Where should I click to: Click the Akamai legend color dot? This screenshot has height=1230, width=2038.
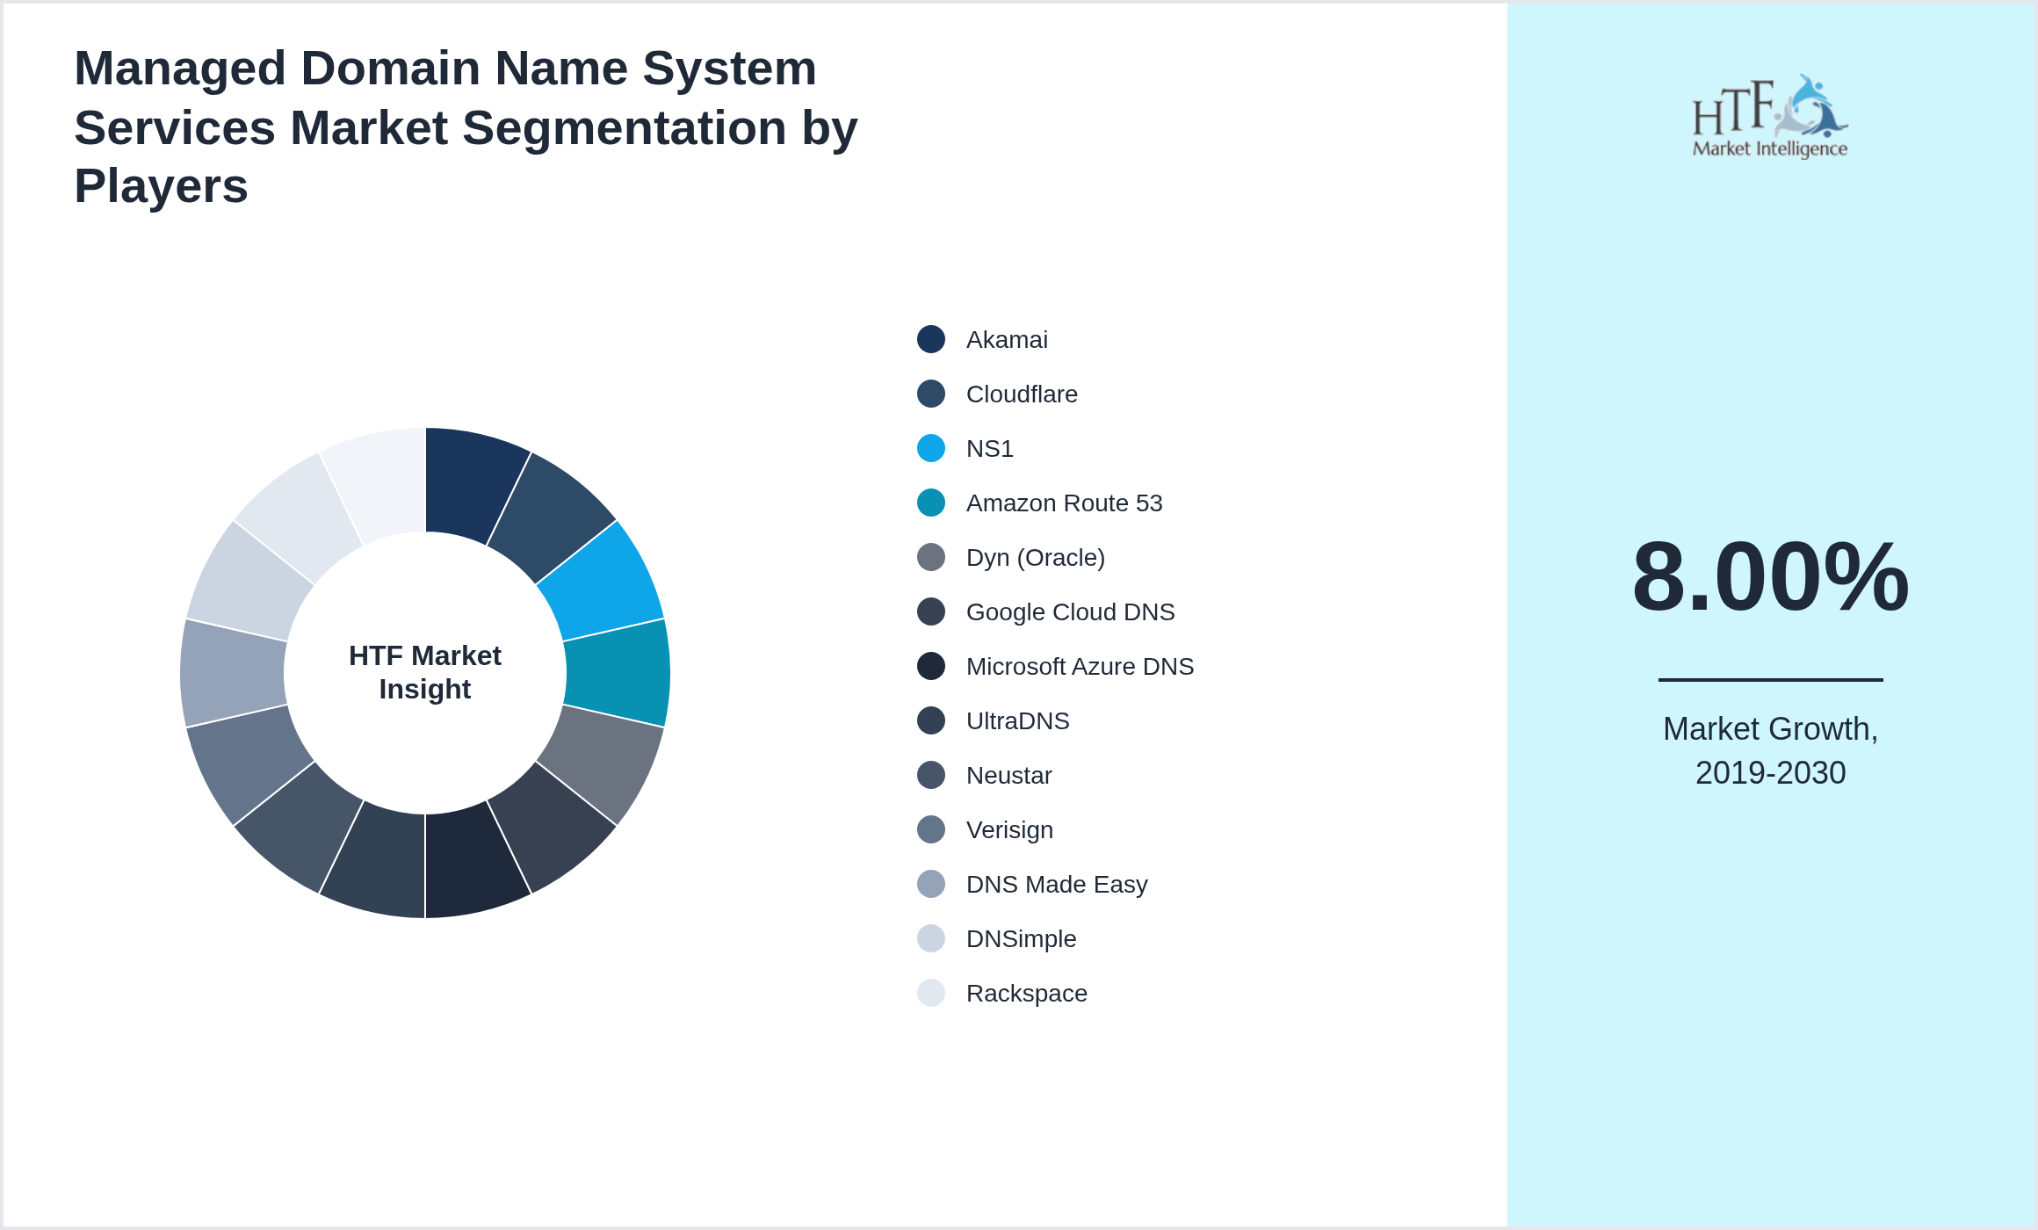click(x=929, y=340)
